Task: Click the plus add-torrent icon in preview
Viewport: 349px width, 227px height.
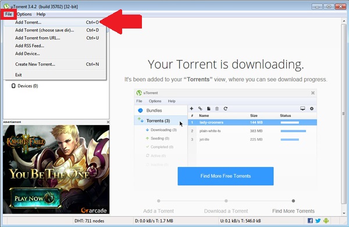Action: (191, 109)
